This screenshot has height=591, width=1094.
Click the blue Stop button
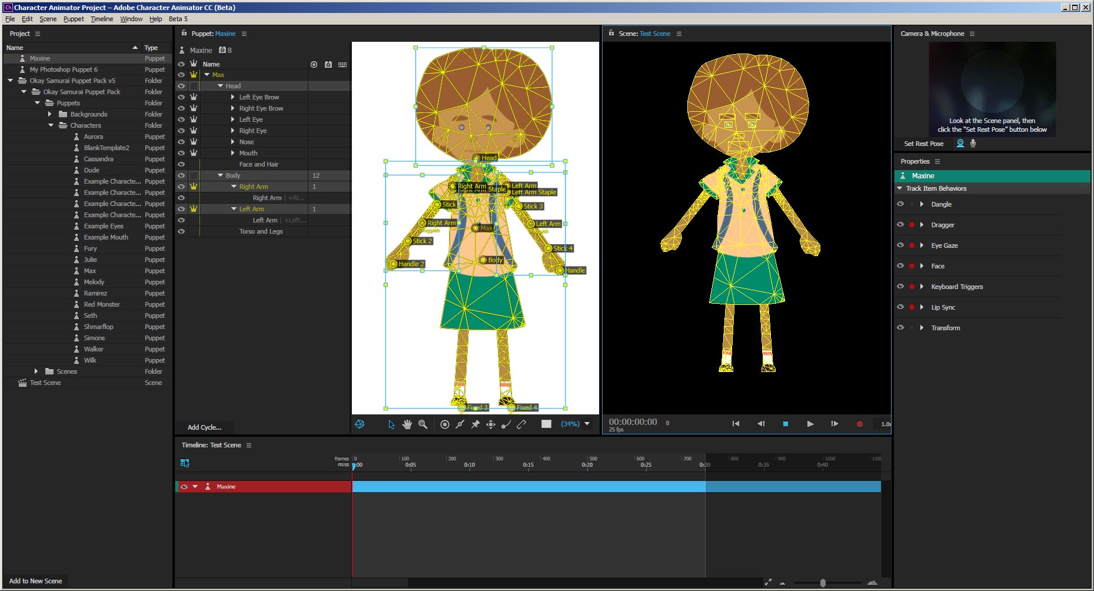click(785, 424)
